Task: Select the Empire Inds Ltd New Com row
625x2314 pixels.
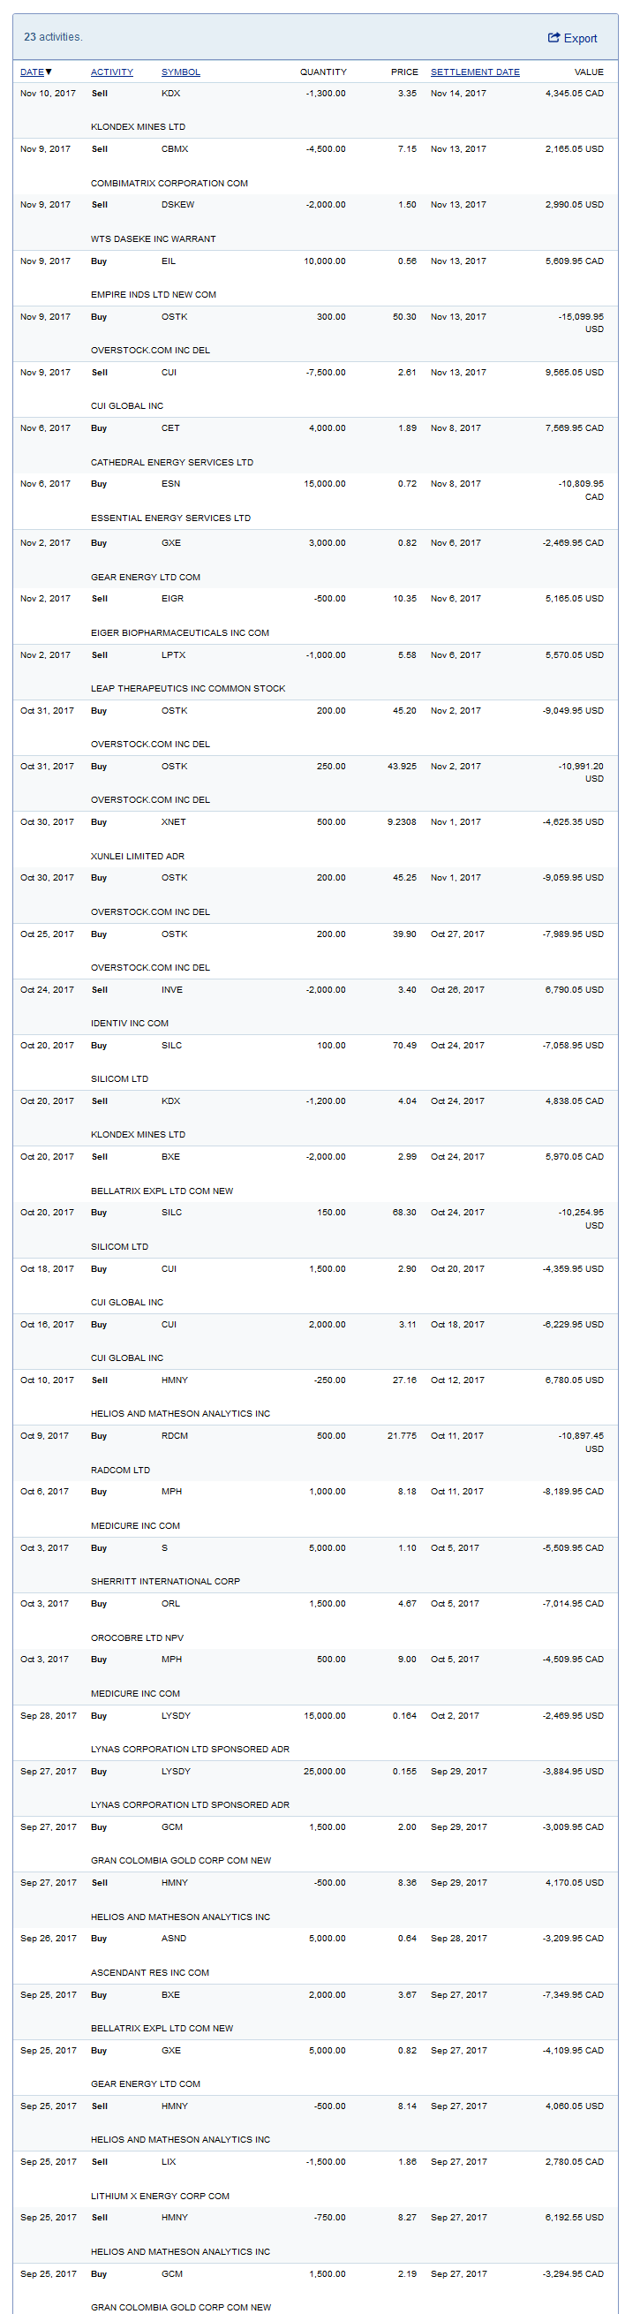Action: 153,295
